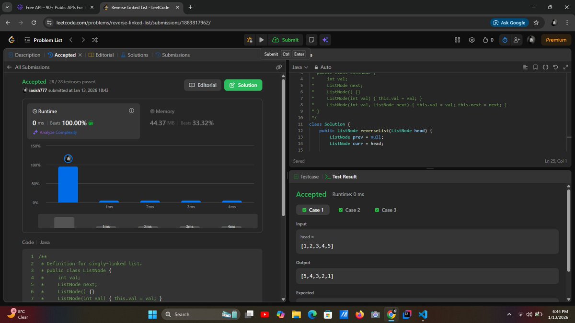Image resolution: width=575 pixels, height=323 pixels.
Task: Open Editorial button beside Solution
Action: (x=203, y=85)
